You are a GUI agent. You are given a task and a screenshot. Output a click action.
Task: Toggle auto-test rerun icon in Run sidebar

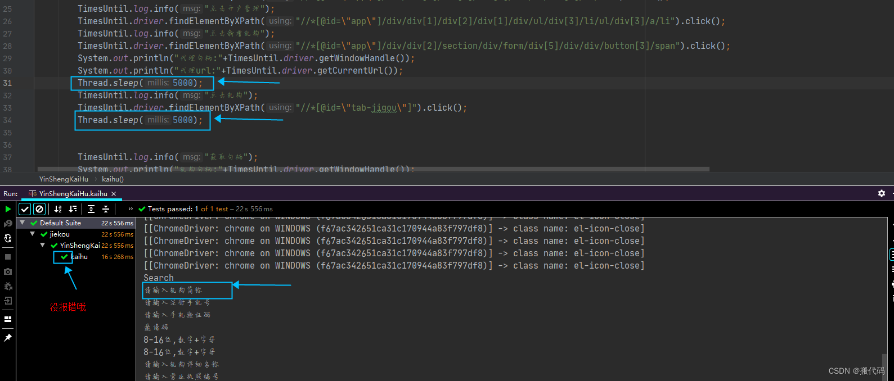[8, 238]
